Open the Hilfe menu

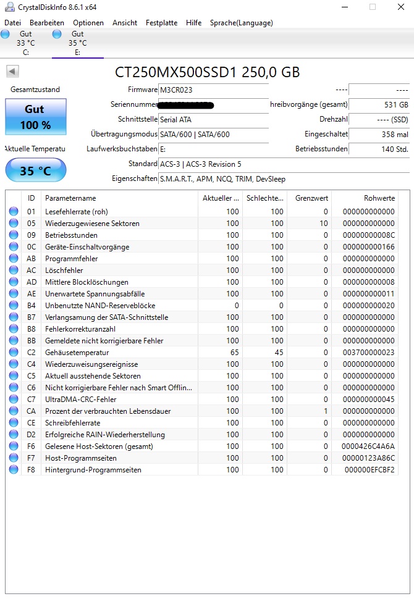pyautogui.click(x=193, y=22)
